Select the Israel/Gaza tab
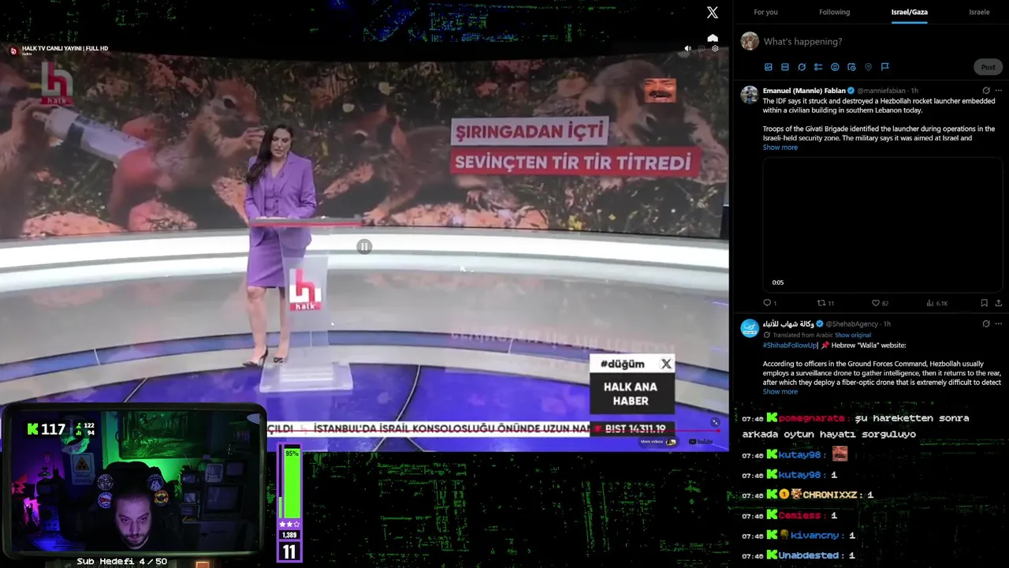This screenshot has width=1009, height=568. [909, 12]
